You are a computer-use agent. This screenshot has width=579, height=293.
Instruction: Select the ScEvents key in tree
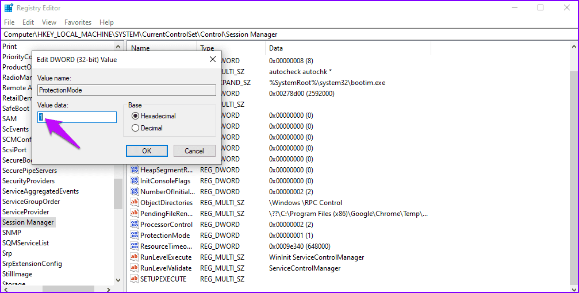[x=16, y=129]
